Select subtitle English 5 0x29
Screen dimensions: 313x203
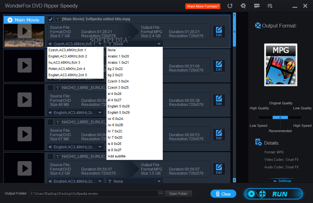[135, 112]
